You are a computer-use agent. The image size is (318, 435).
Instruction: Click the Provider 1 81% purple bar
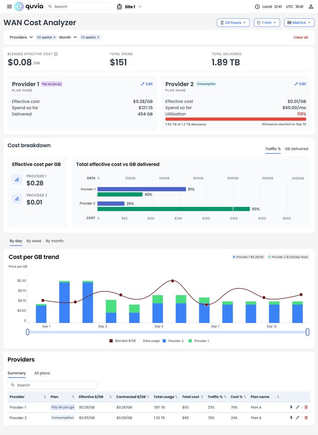click(x=142, y=189)
